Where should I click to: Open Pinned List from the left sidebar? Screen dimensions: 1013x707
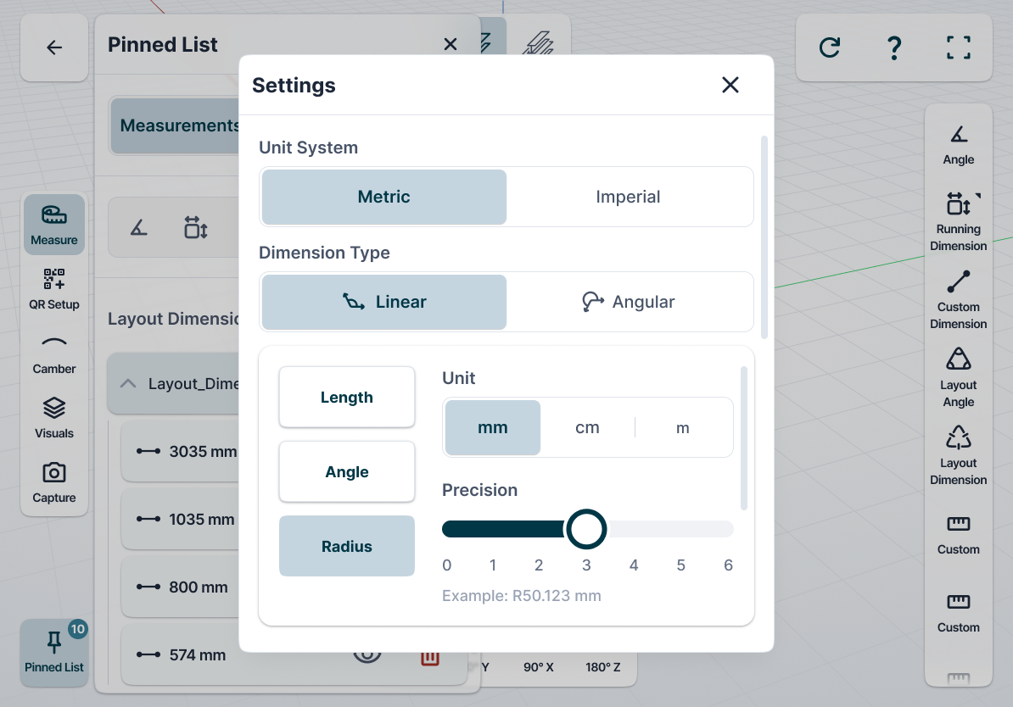(54, 653)
